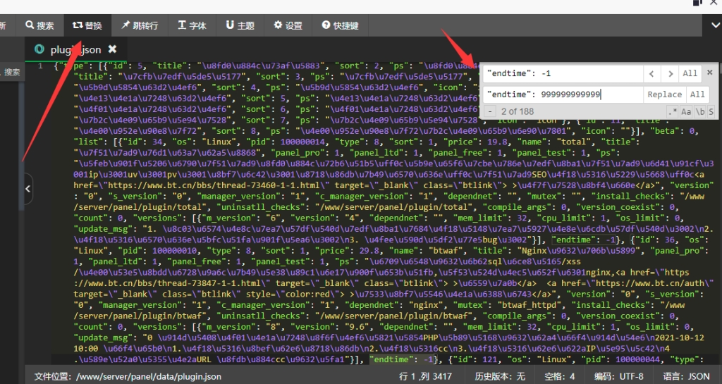Click the file path /www/server/panel/data/plugin.json
This screenshot has width=722, height=384.
(148, 376)
